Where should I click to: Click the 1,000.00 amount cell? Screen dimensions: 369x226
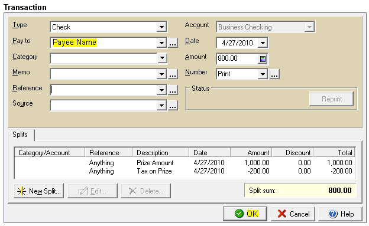[x=257, y=163]
